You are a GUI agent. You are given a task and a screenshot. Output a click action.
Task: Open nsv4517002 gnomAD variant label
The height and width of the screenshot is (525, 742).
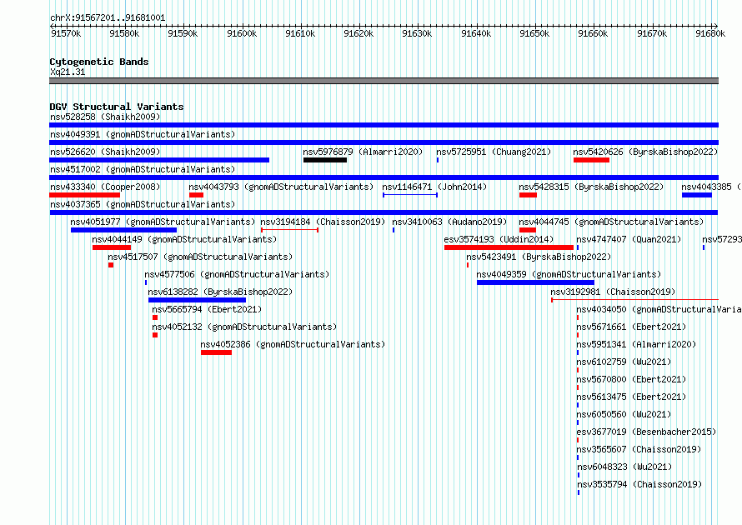(143, 169)
